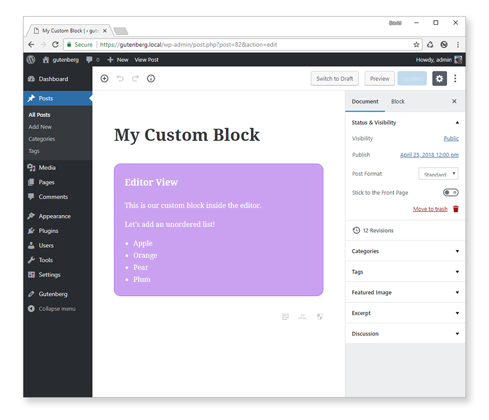Image resolution: width=489 pixels, height=420 pixels.
Task: Open the editor more options ellipsis menu
Action: [x=455, y=79]
